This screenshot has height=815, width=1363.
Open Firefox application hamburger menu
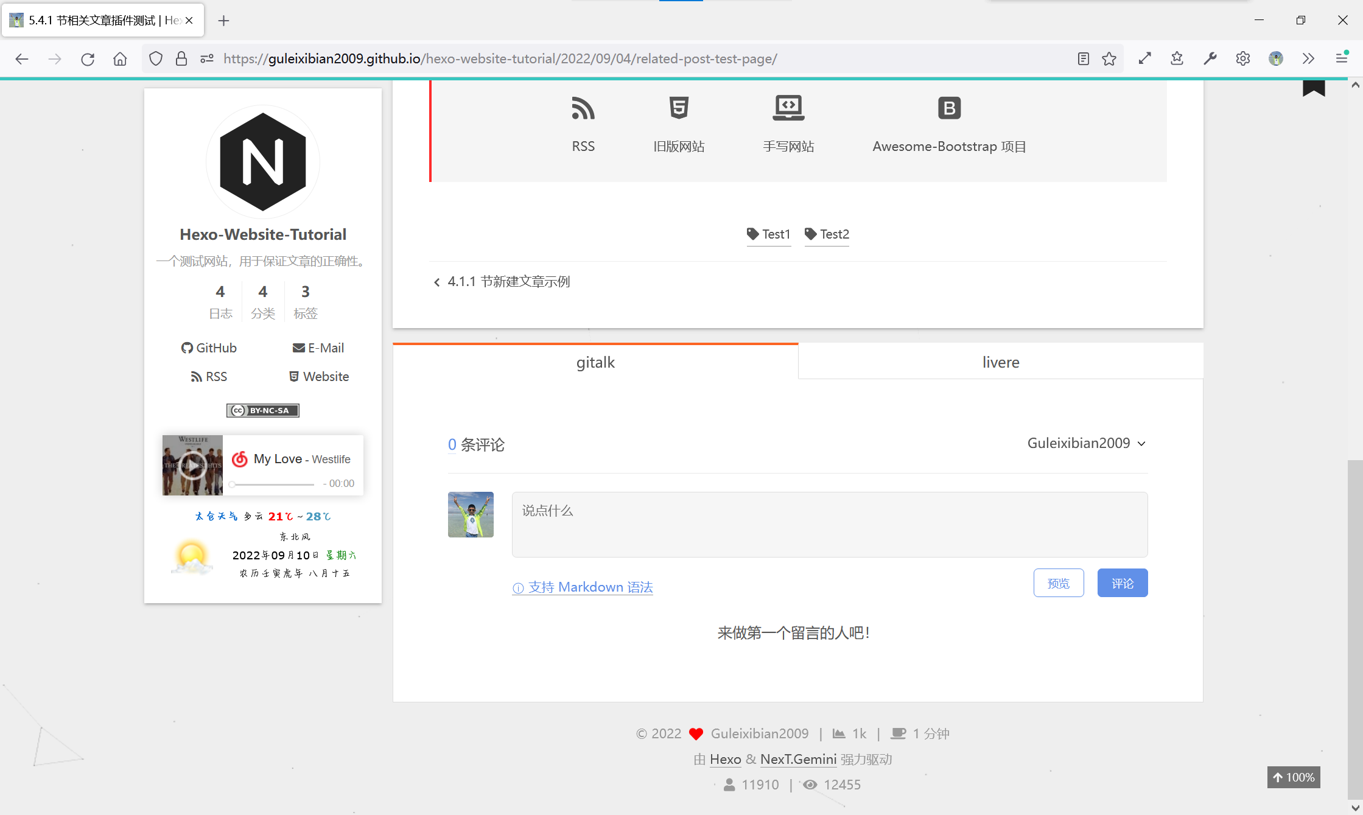(x=1341, y=59)
